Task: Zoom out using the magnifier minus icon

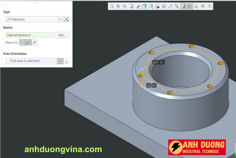Action: coord(124,6)
